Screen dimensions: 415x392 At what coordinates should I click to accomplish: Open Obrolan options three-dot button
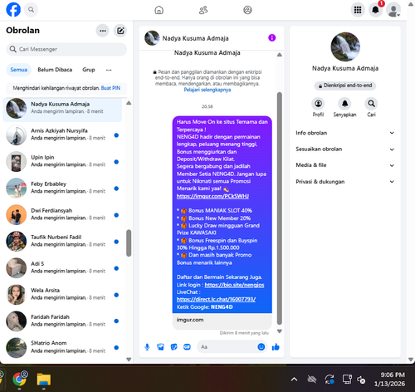pyautogui.click(x=103, y=31)
